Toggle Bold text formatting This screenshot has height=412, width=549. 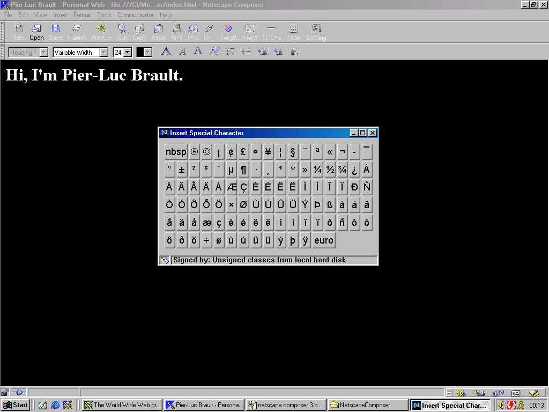tap(166, 52)
